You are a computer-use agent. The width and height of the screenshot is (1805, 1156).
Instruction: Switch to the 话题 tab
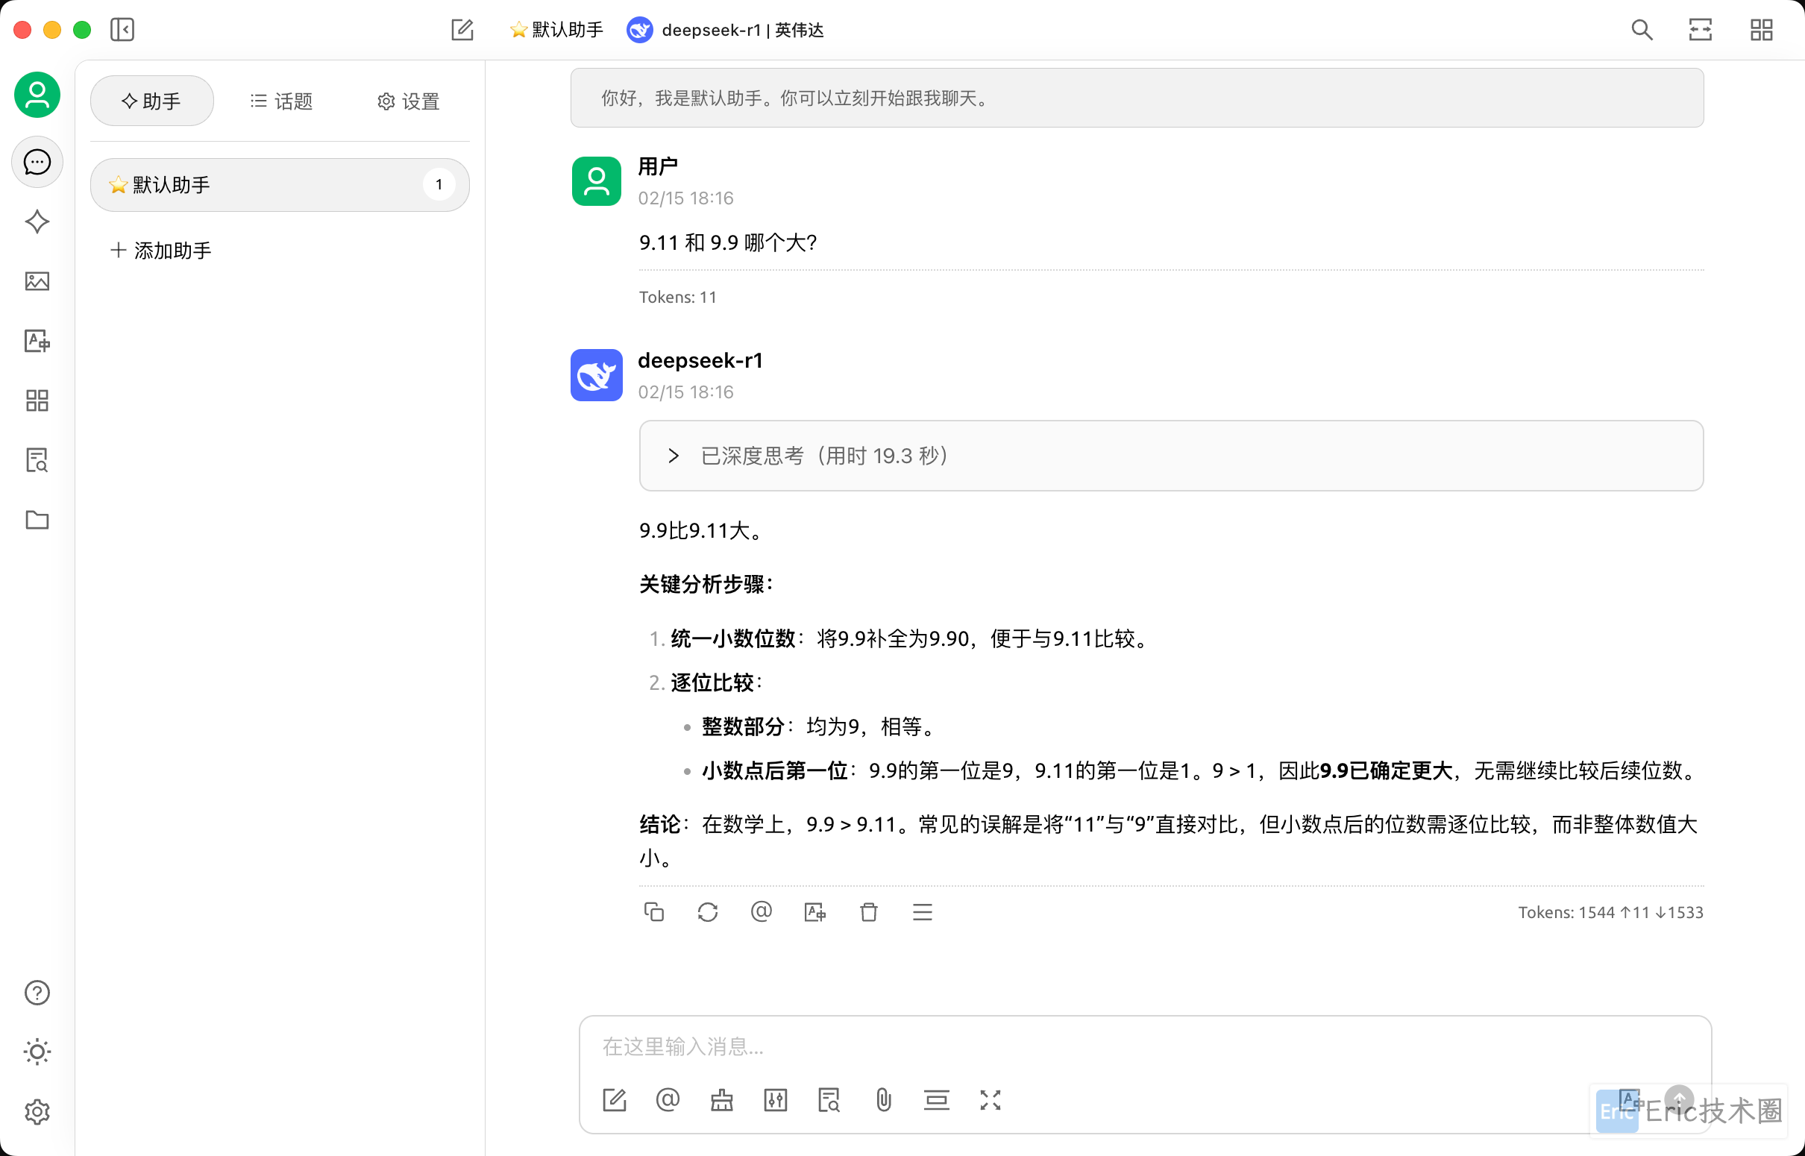281,101
